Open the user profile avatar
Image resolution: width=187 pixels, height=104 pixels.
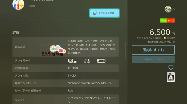[168, 9]
